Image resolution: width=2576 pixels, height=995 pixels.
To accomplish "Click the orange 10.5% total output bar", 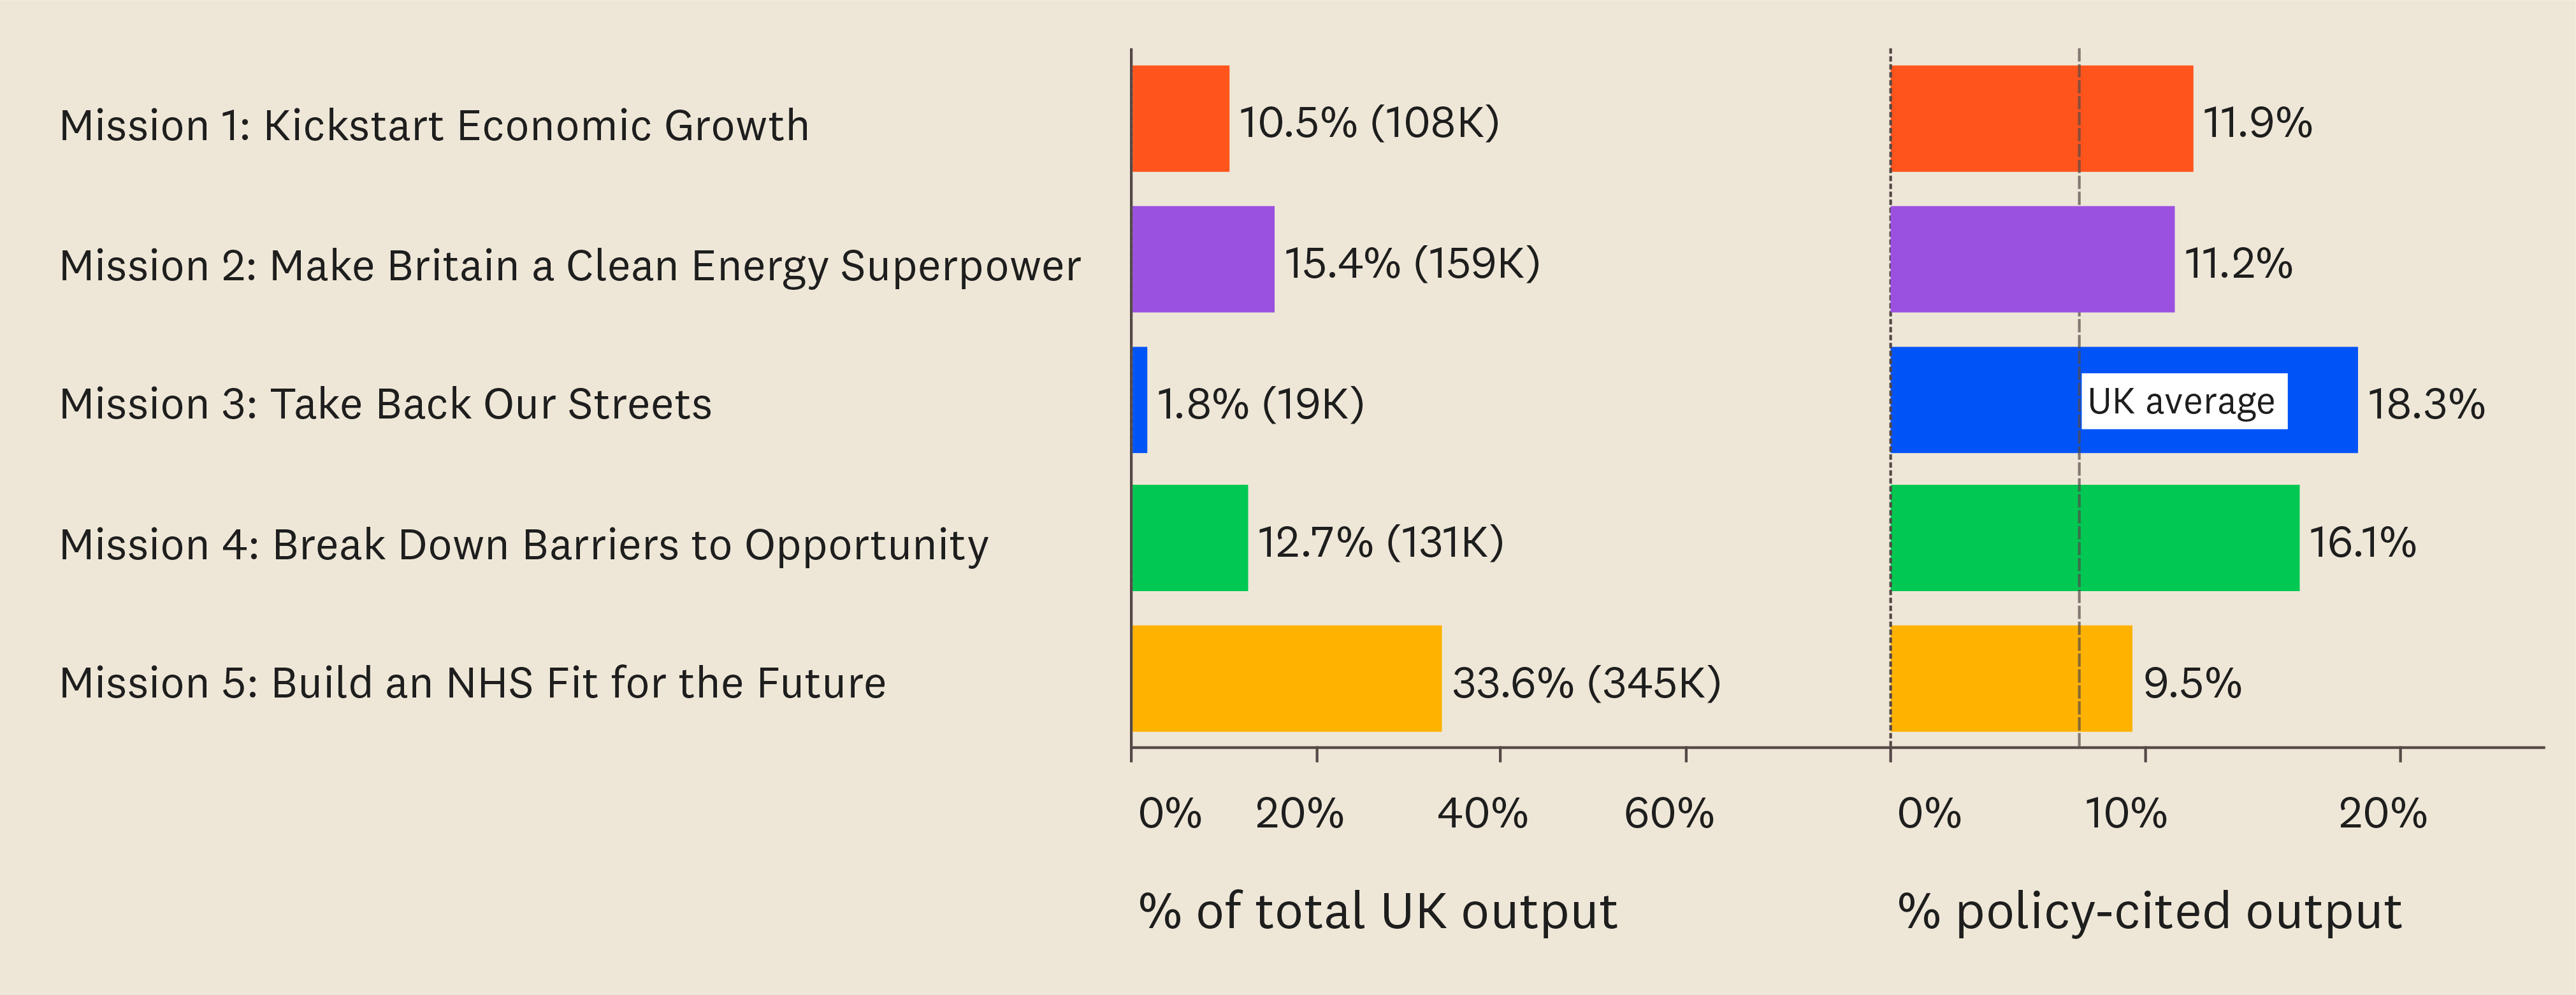I will [x=1180, y=119].
